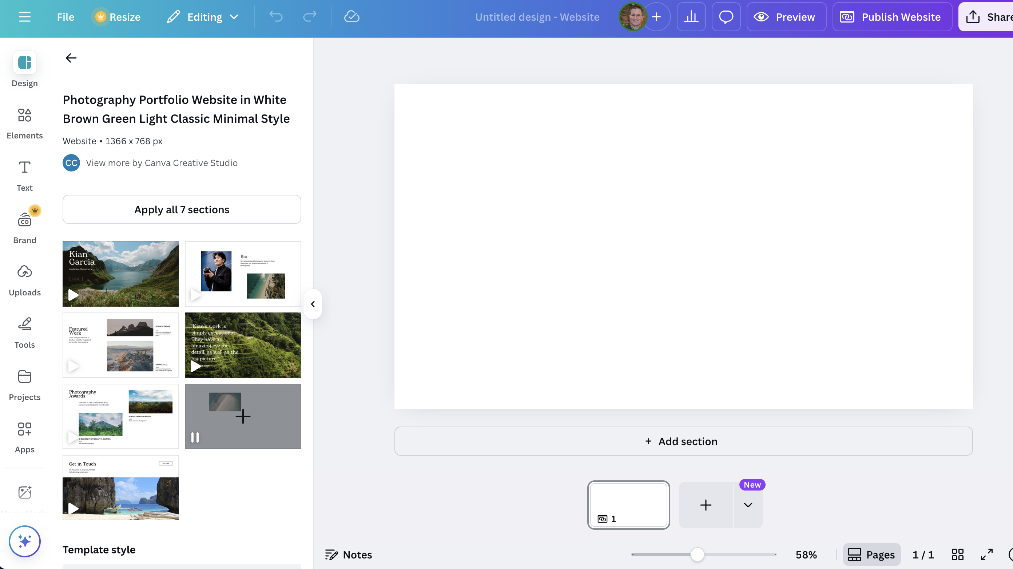Collapse the side panel with chevron
The width and height of the screenshot is (1013, 569).
click(313, 304)
